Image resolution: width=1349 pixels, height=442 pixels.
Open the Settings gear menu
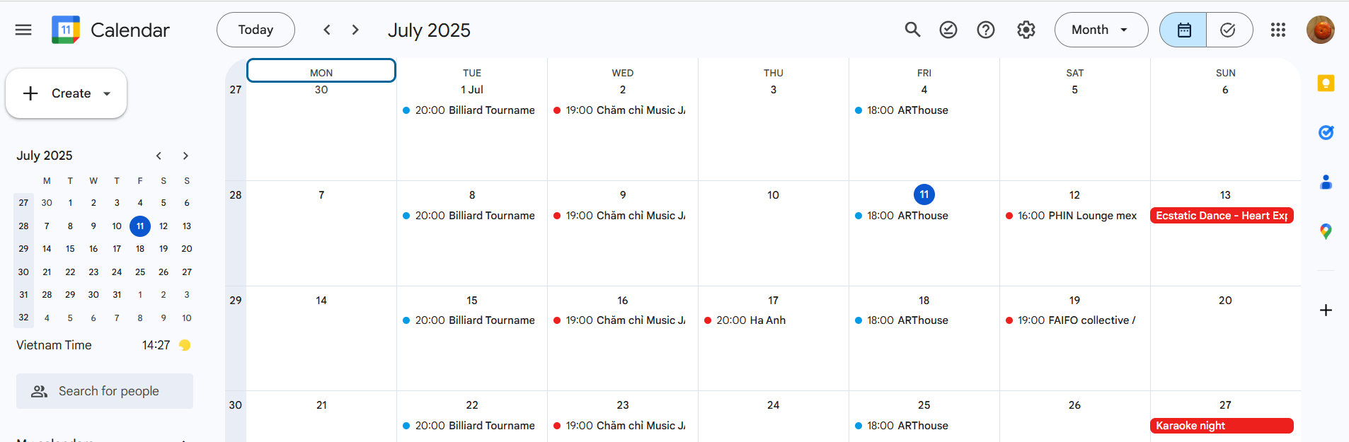[1026, 30]
